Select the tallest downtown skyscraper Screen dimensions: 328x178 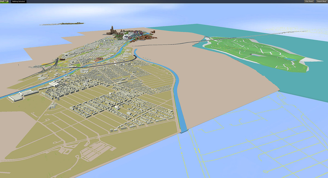[112, 29]
